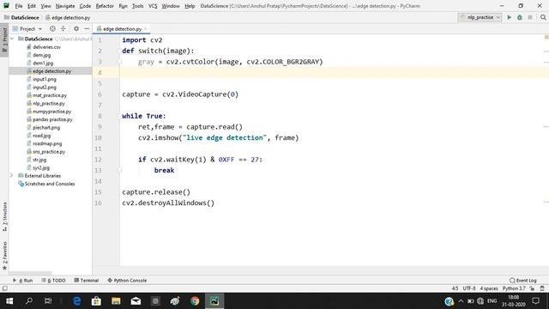
Task: Select input1.png in project tree
Action: 44,79
